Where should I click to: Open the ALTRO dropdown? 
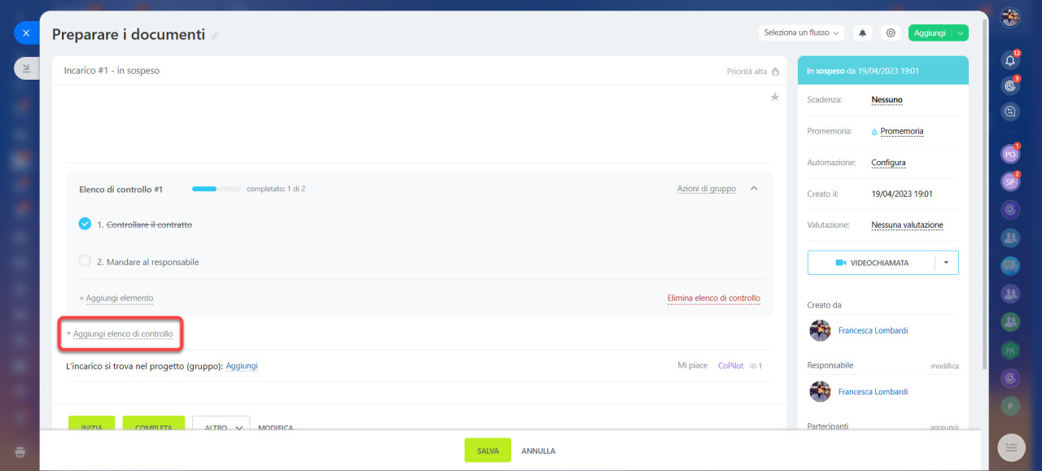point(221,423)
